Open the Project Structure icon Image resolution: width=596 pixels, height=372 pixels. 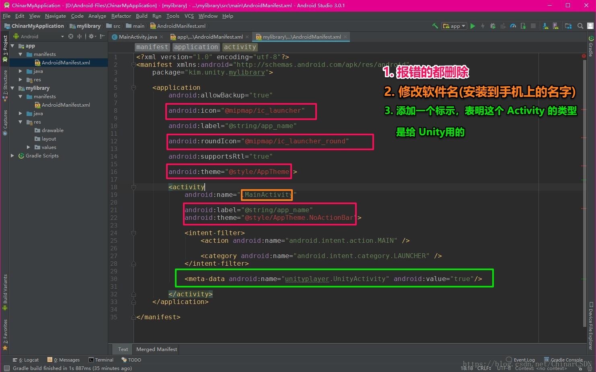[568, 26]
